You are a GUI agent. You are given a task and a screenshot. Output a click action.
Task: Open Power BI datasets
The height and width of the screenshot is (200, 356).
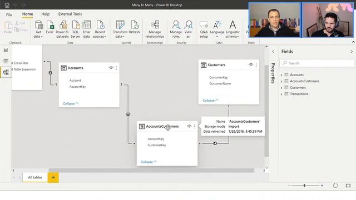tap(62, 29)
